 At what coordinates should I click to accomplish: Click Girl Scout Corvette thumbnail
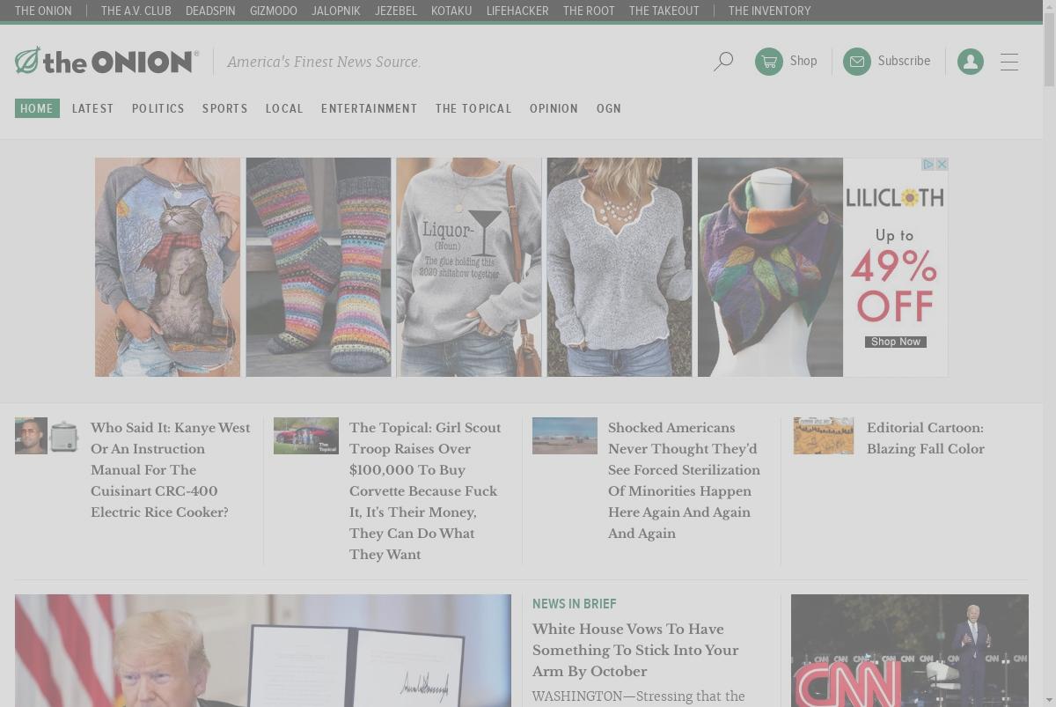point(306,436)
